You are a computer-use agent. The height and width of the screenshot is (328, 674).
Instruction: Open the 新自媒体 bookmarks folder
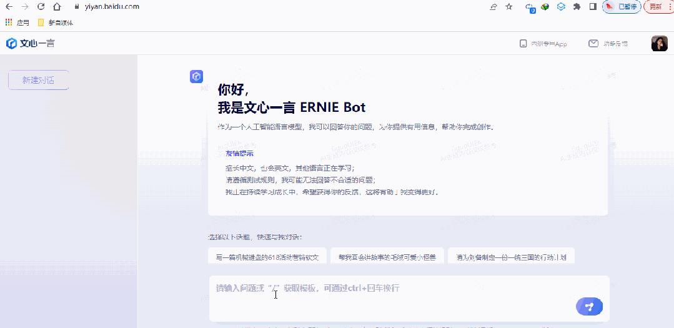pyautogui.click(x=56, y=22)
